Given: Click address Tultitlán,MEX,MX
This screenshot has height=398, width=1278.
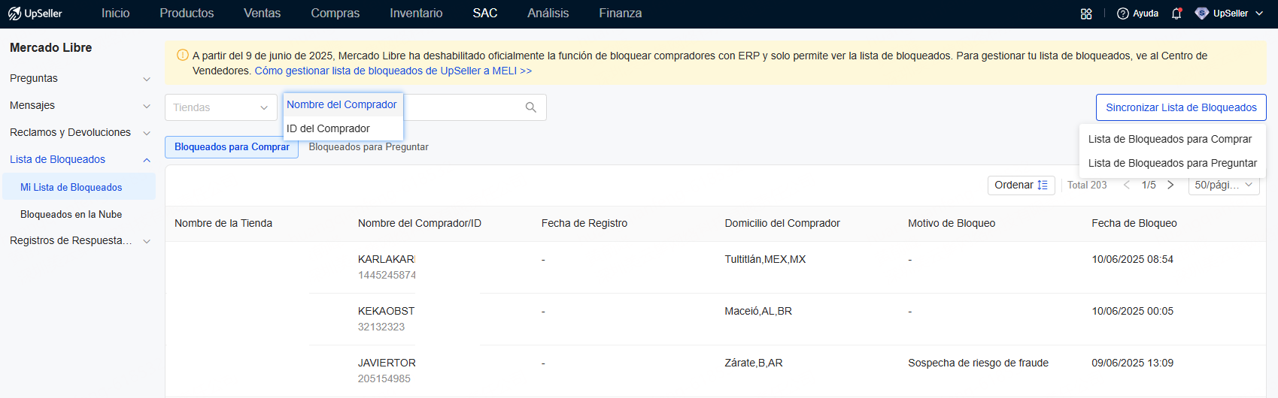Looking at the screenshot, I should coord(765,259).
